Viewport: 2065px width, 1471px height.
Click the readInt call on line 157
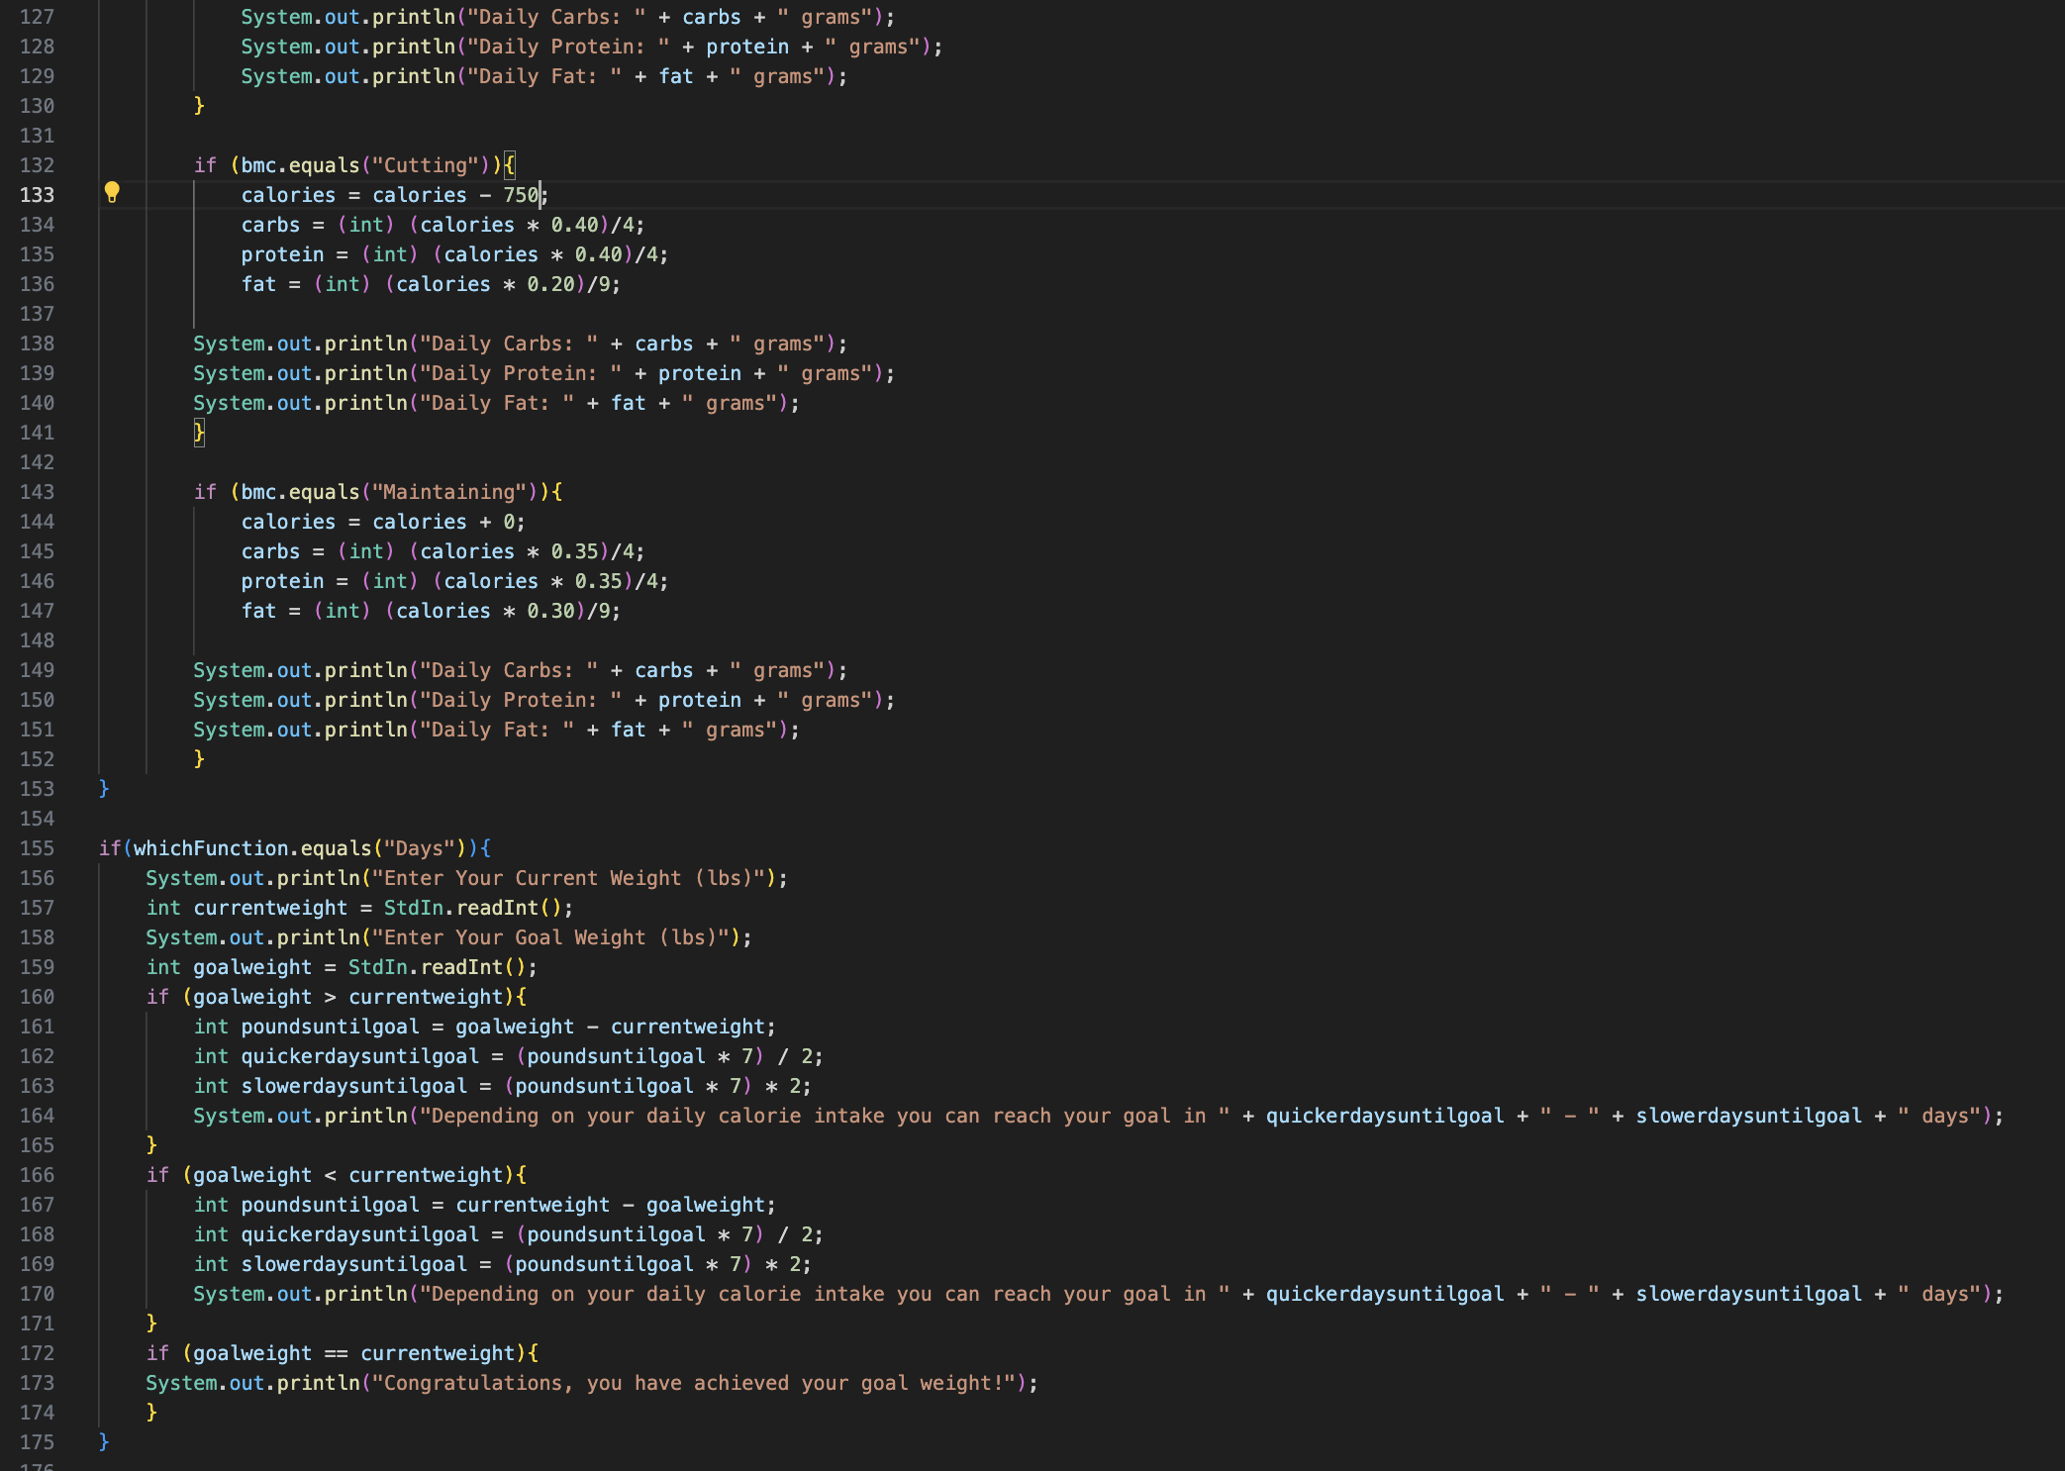point(498,908)
